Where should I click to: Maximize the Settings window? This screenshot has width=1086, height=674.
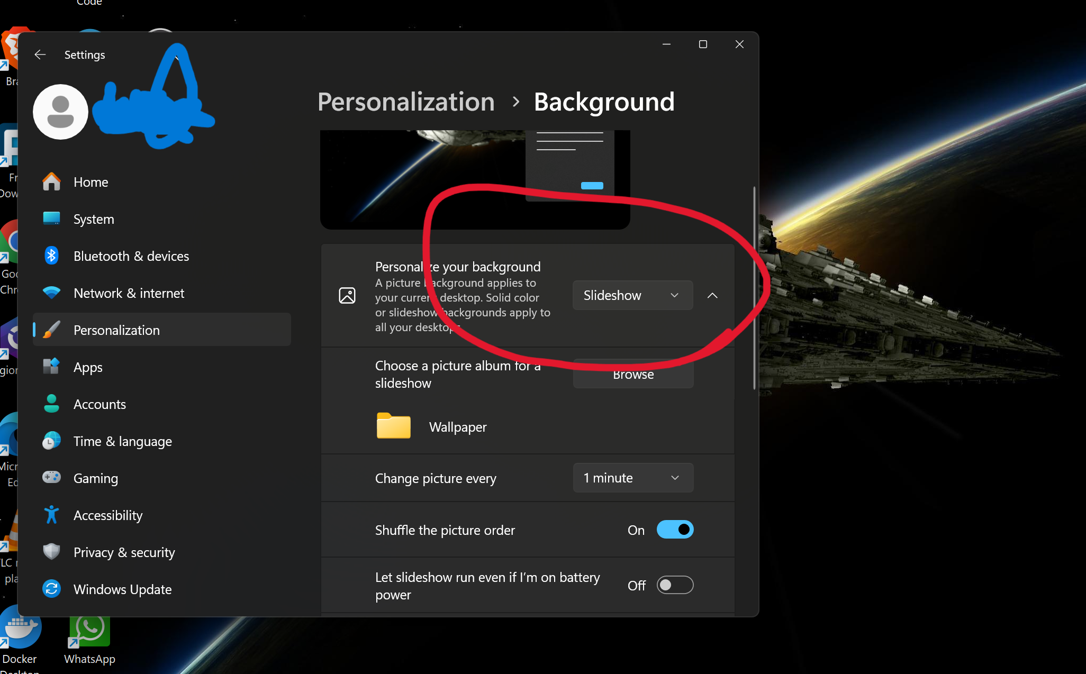(x=703, y=44)
